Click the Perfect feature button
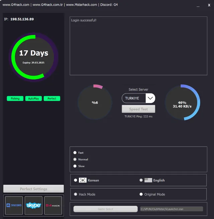 [x=52, y=98]
